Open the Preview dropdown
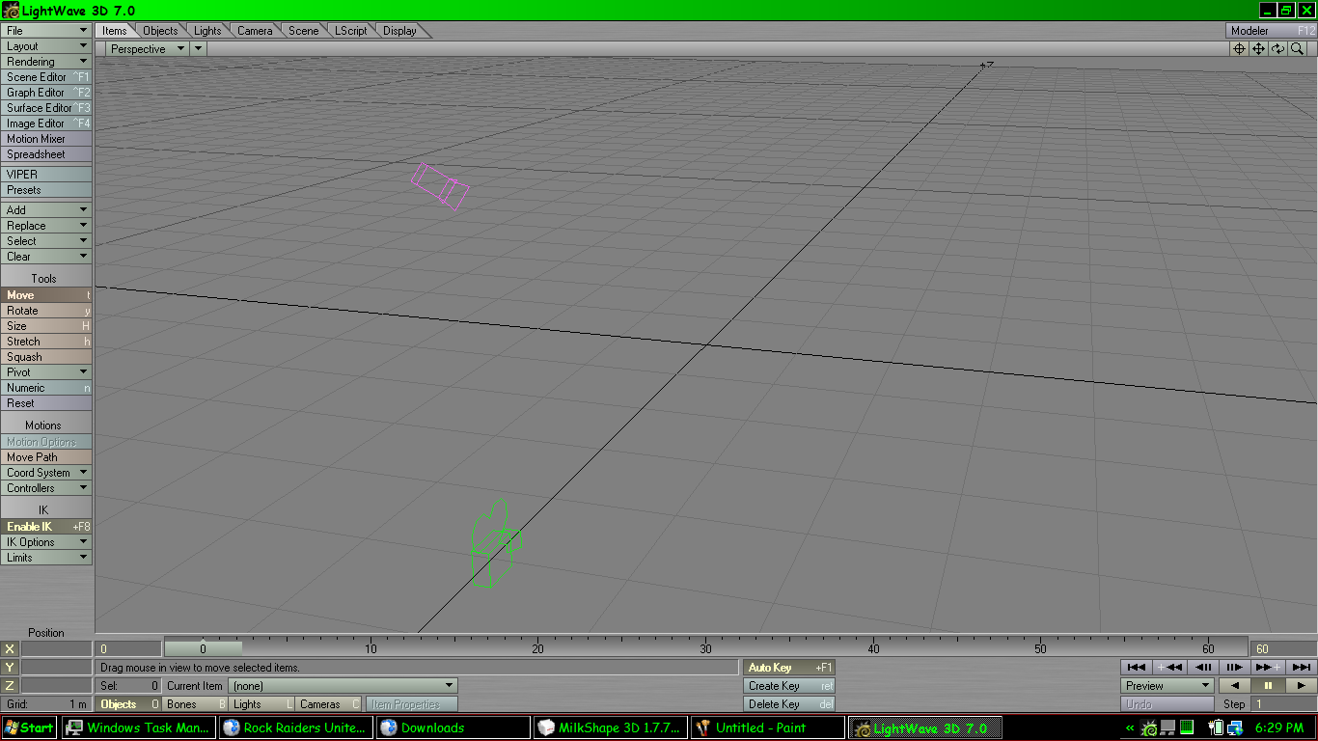Image resolution: width=1318 pixels, height=741 pixels. (x=1167, y=686)
